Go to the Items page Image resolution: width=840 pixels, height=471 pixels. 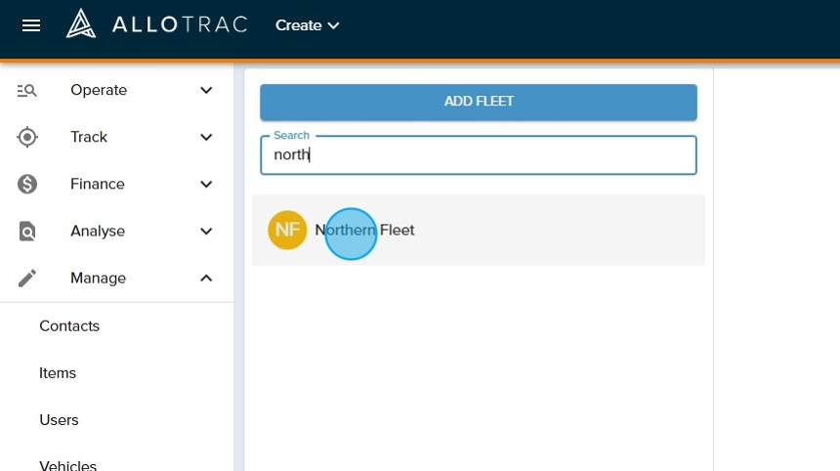point(58,373)
